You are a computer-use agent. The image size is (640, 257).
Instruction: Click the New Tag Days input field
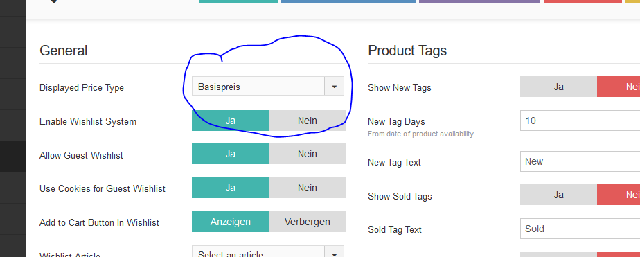click(580, 121)
